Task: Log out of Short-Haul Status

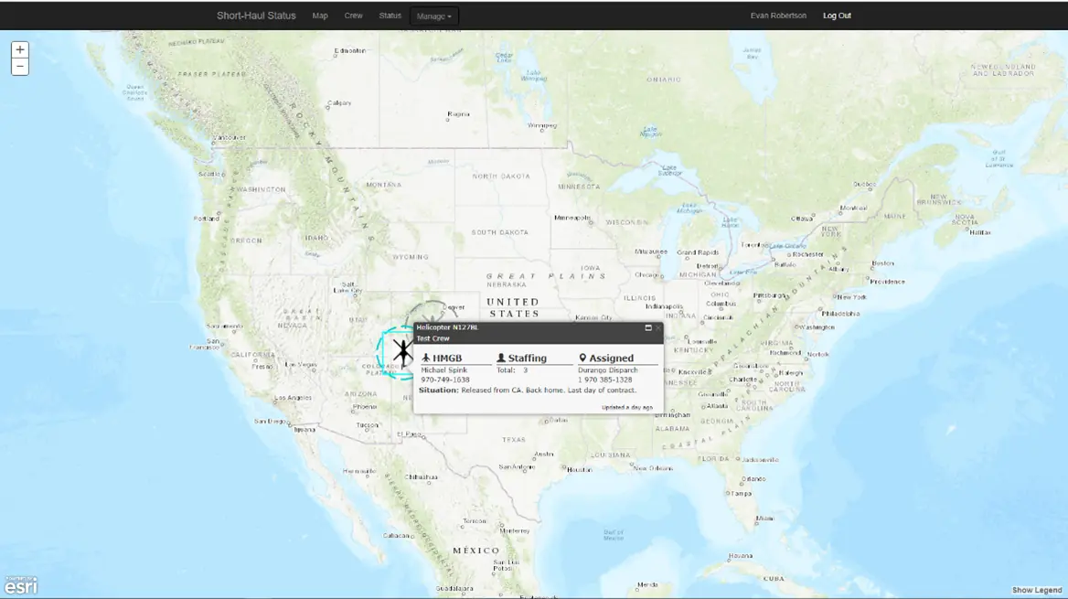Action: (836, 16)
